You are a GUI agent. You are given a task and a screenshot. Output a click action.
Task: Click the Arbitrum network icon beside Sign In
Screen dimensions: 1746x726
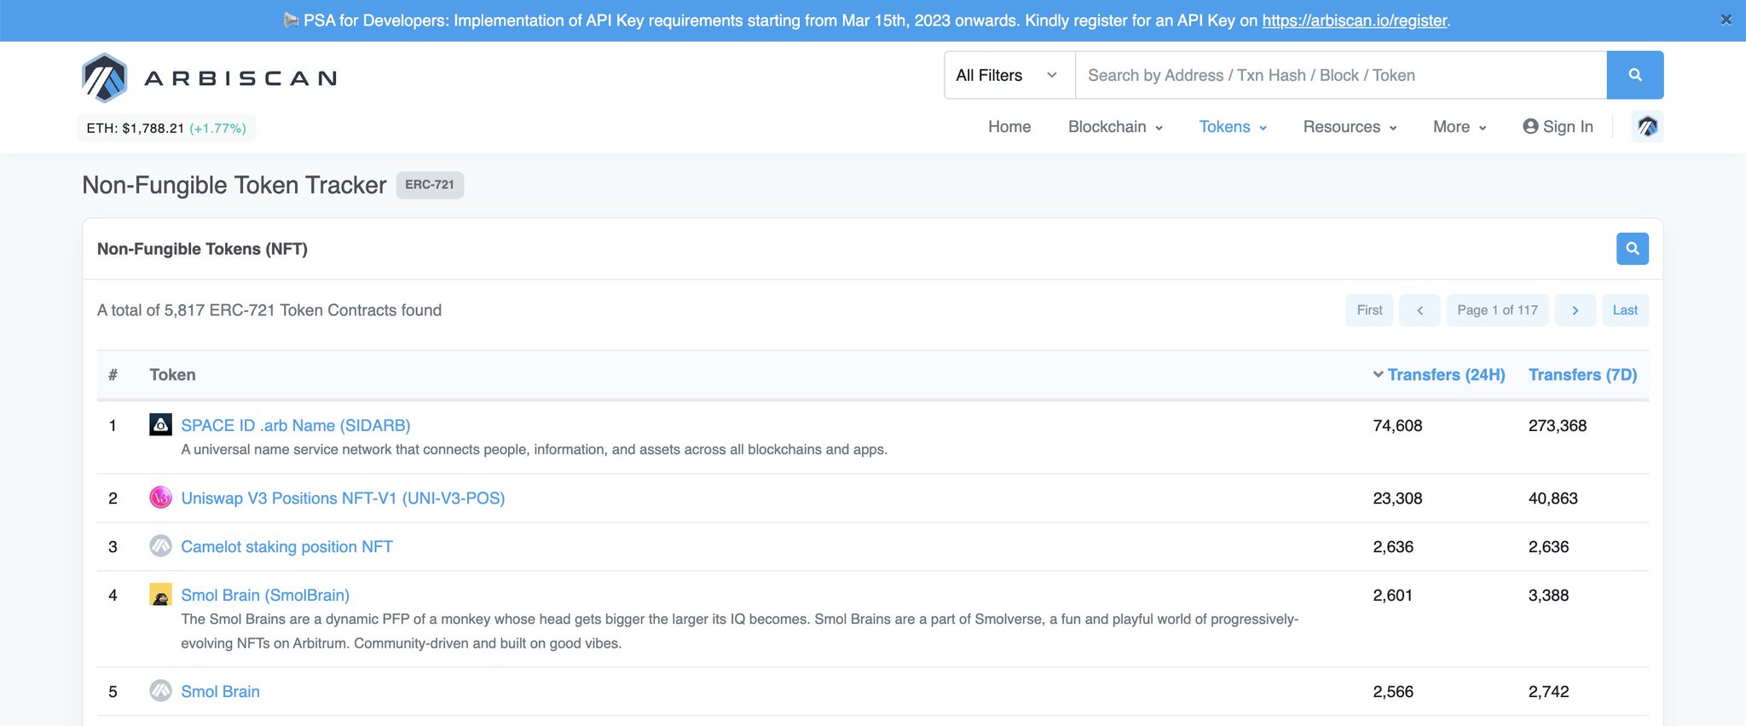pyautogui.click(x=1647, y=127)
